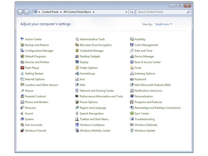
Task: Open the AutoPlay icon
Action: (132, 39)
